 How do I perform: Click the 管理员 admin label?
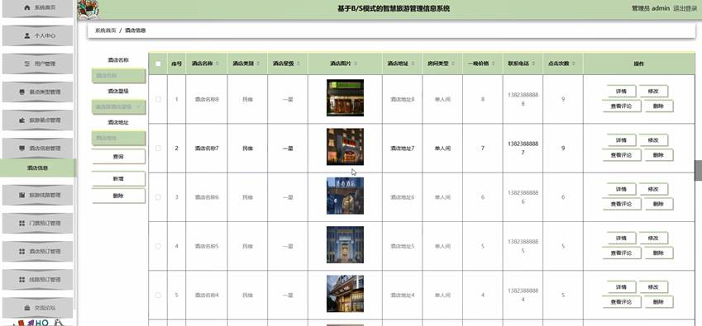click(x=651, y=8)
